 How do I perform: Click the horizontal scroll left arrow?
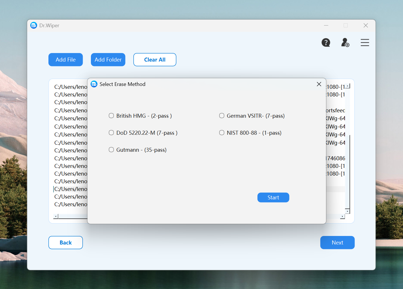pos(56,216)
